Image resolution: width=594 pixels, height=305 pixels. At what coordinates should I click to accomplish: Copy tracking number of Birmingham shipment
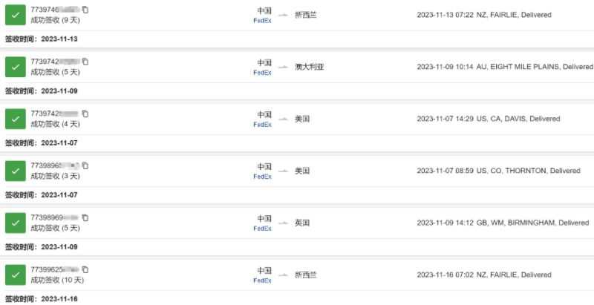click(85, 218)
